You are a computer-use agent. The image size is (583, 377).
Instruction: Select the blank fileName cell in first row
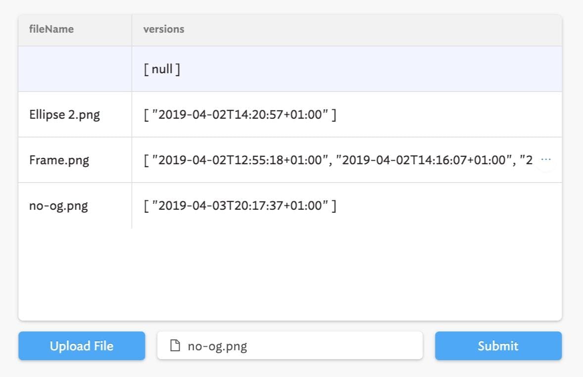click(x=74, y=69)
